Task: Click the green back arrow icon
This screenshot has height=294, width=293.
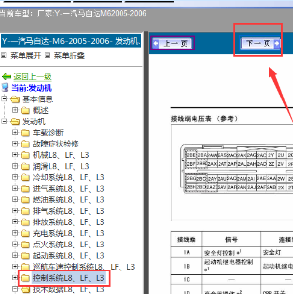Action: tap(7, 77)
